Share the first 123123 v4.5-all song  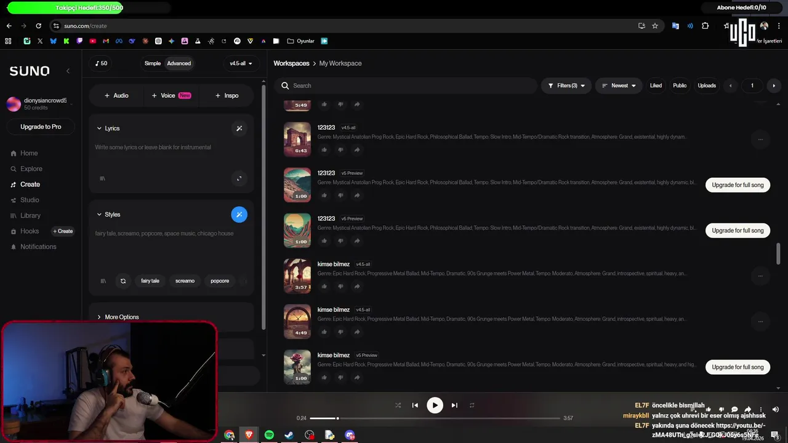point(357,150)
